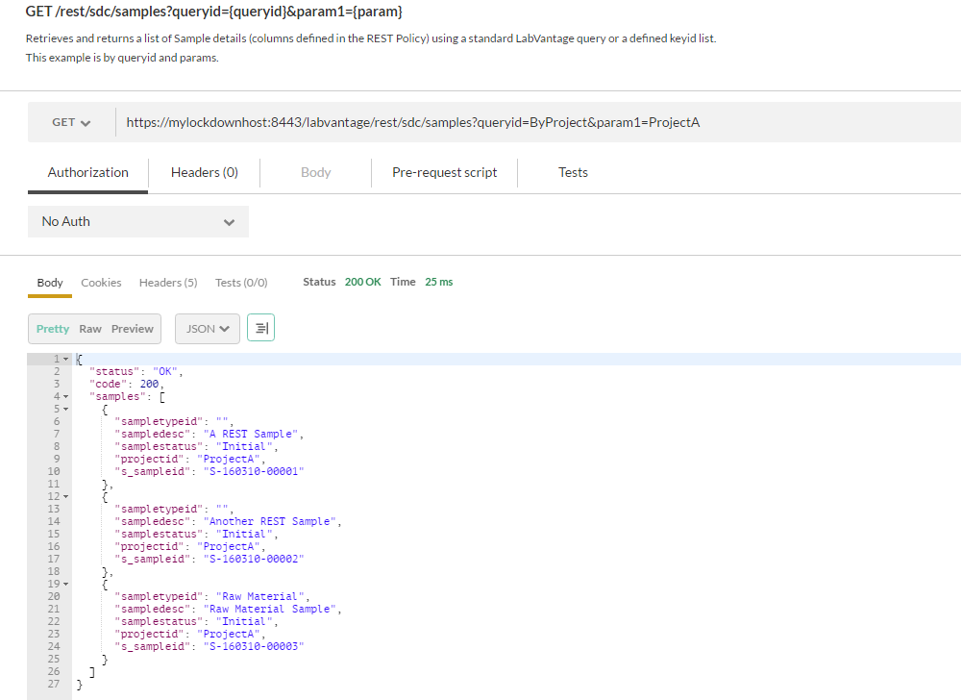Click the "status": "OK" line
This screenshot has height=700, width=961.
136,371
